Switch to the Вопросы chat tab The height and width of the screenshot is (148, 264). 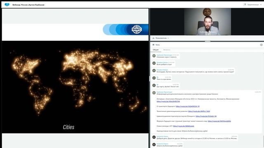pyautogui.click(x=167, y=50)
